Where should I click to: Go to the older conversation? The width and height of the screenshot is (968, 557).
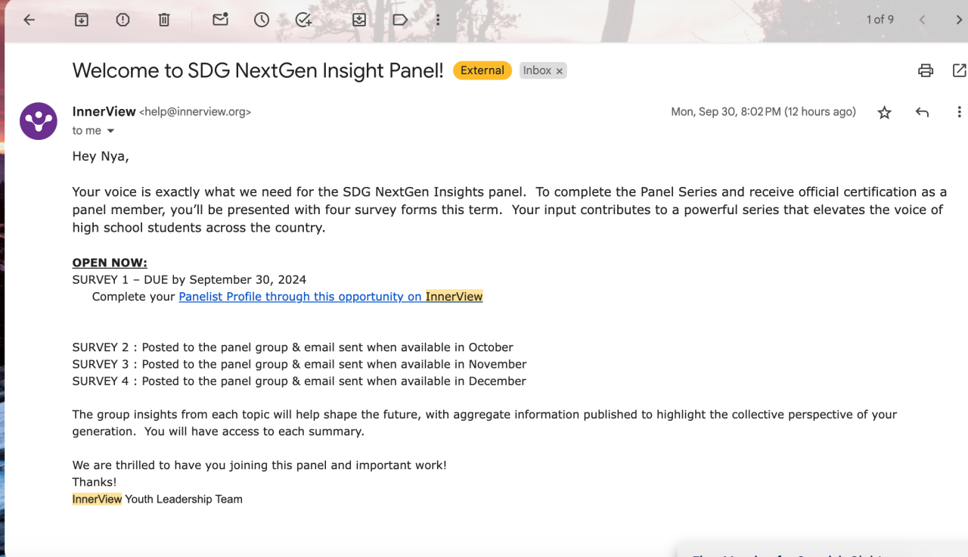[x=960, y=20]
